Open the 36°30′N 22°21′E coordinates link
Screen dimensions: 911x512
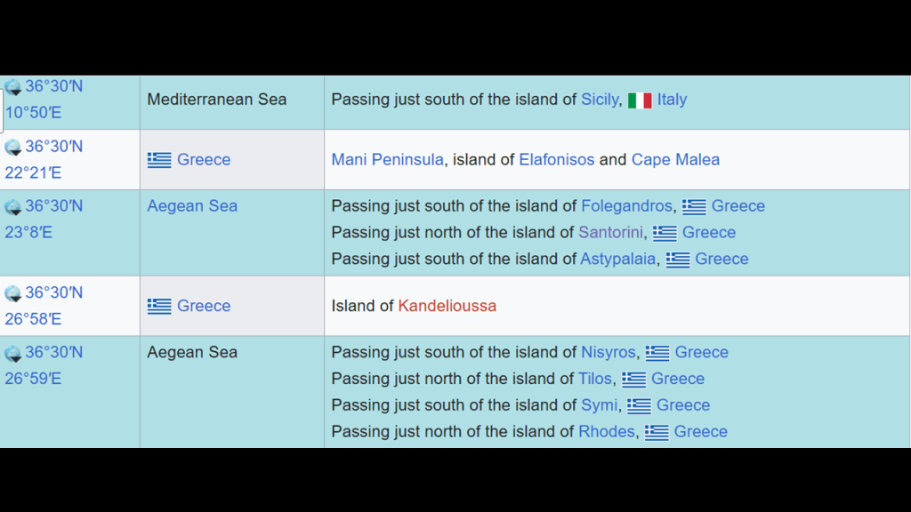(53, 147)
